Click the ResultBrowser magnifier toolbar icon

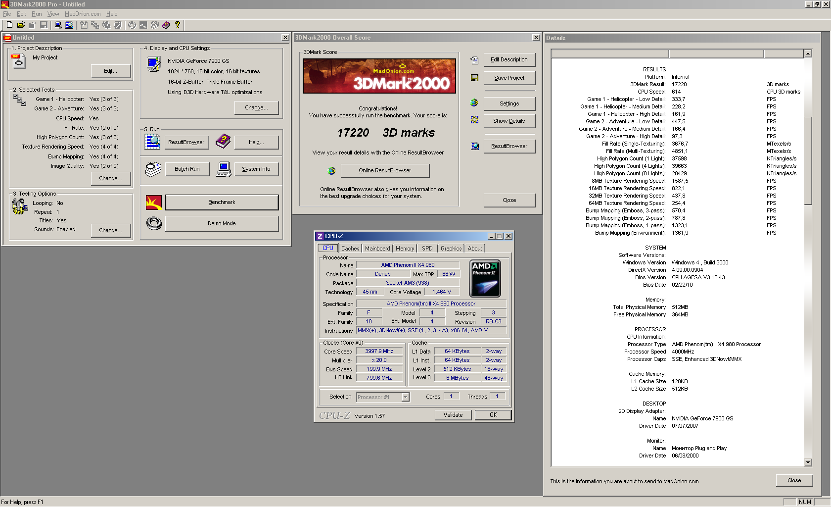tap(69, 25)
